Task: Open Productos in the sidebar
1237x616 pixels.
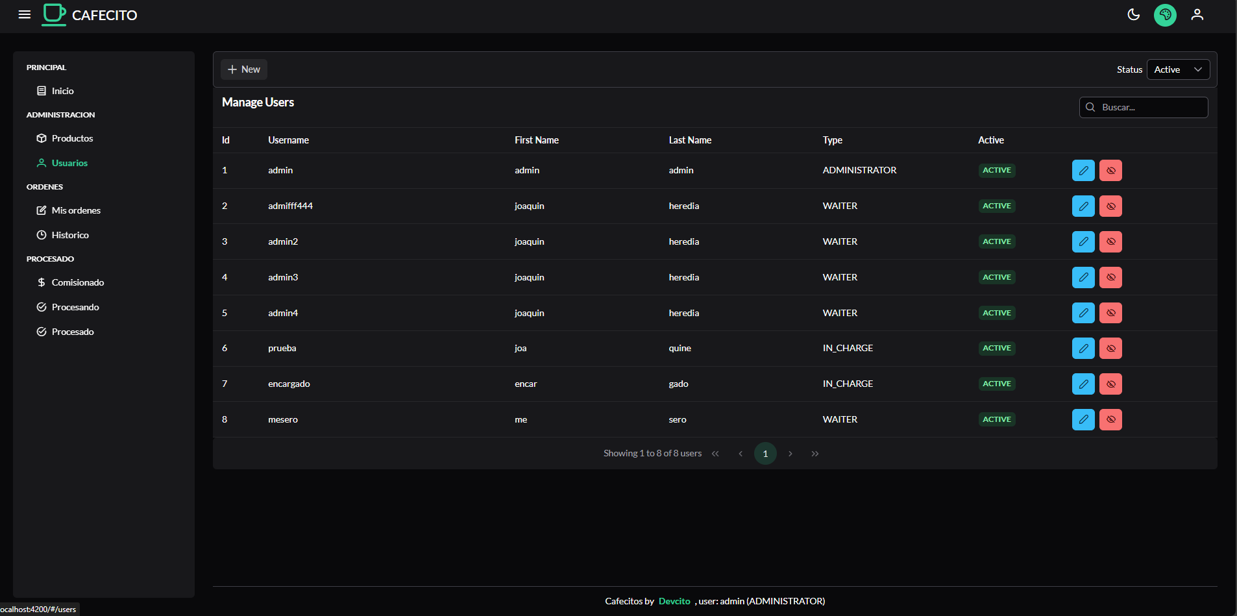Action: point(72,138)
